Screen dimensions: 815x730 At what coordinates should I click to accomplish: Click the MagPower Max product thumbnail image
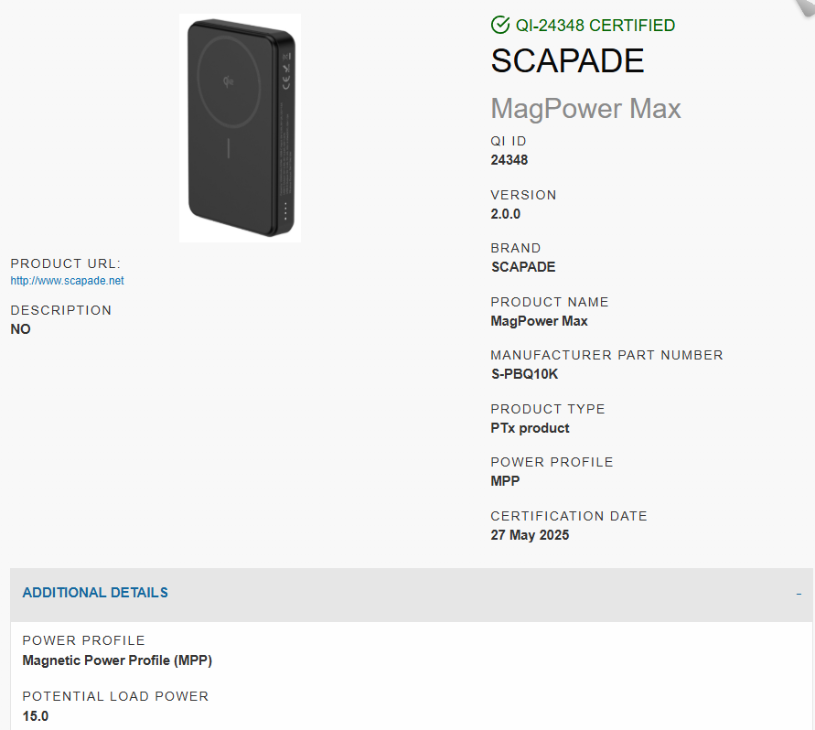click(241, 128)
